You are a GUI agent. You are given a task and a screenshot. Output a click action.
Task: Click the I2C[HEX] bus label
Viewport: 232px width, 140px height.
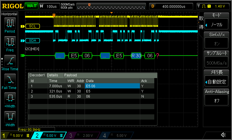point(32,49)
